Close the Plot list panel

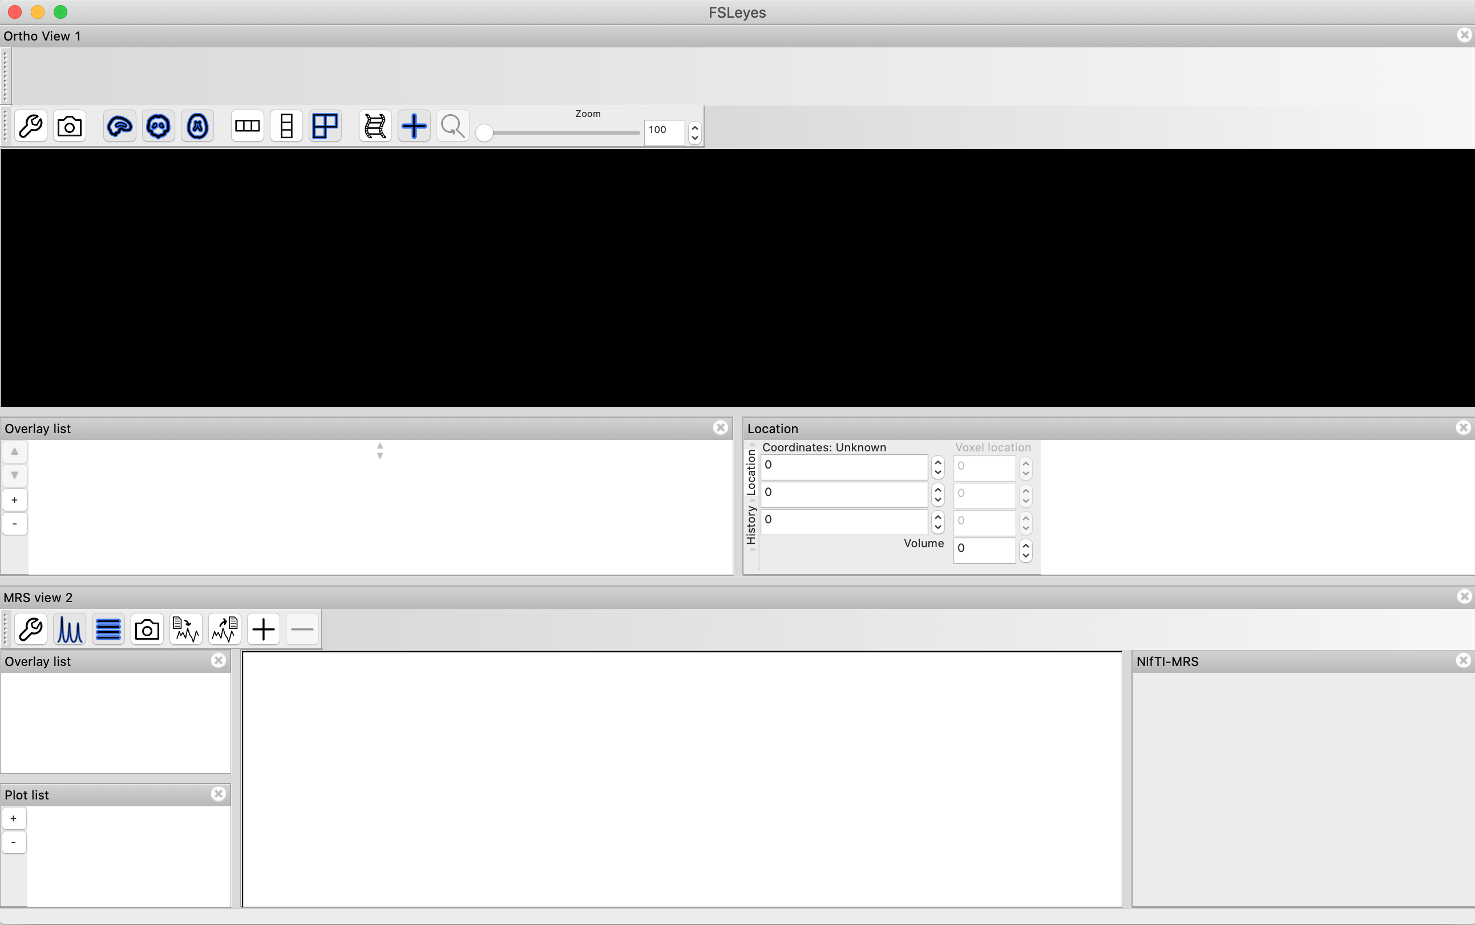point(219,794)
